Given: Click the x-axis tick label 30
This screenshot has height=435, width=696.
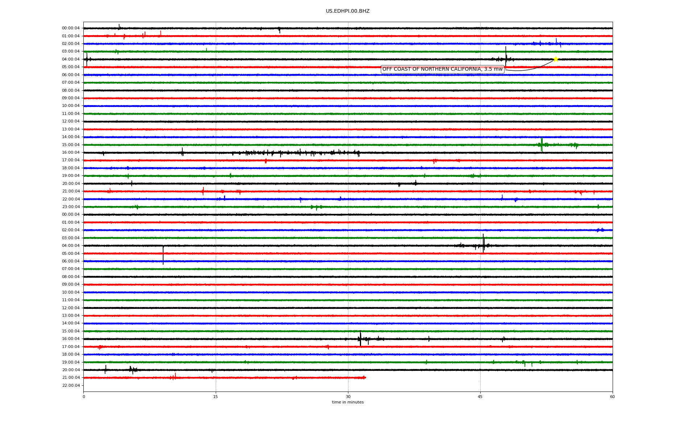Looking at the screenshot, I should click(348, 397).
